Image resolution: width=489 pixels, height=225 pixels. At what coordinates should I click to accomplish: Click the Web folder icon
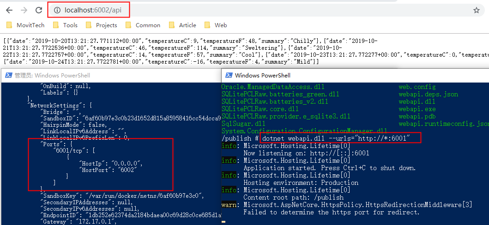pyautogui.click(x=207, y=25)
